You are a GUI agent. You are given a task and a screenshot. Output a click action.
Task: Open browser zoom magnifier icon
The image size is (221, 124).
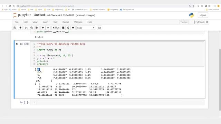pyautogui.click(x=190, y=6)
